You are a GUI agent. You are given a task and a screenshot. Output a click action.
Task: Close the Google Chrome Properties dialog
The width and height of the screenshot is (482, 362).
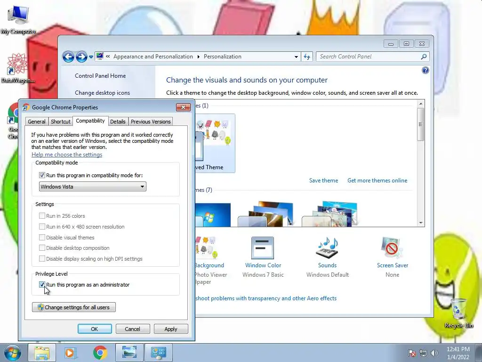tap(183, 107)
